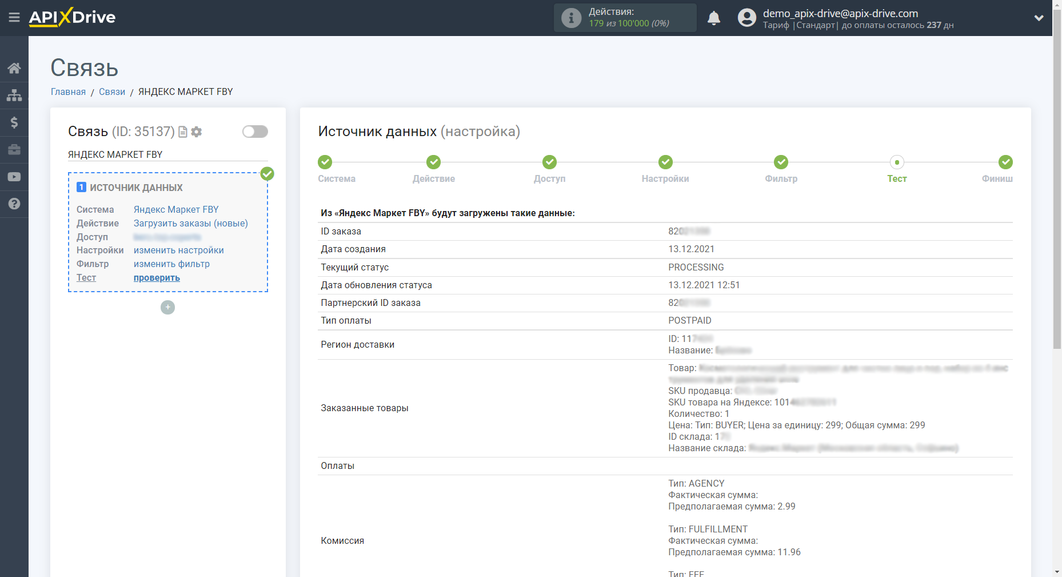This screenshot has width=1062, height=577.
Task: Click the ID заказа row label
Action: click(x=341, y=231)
